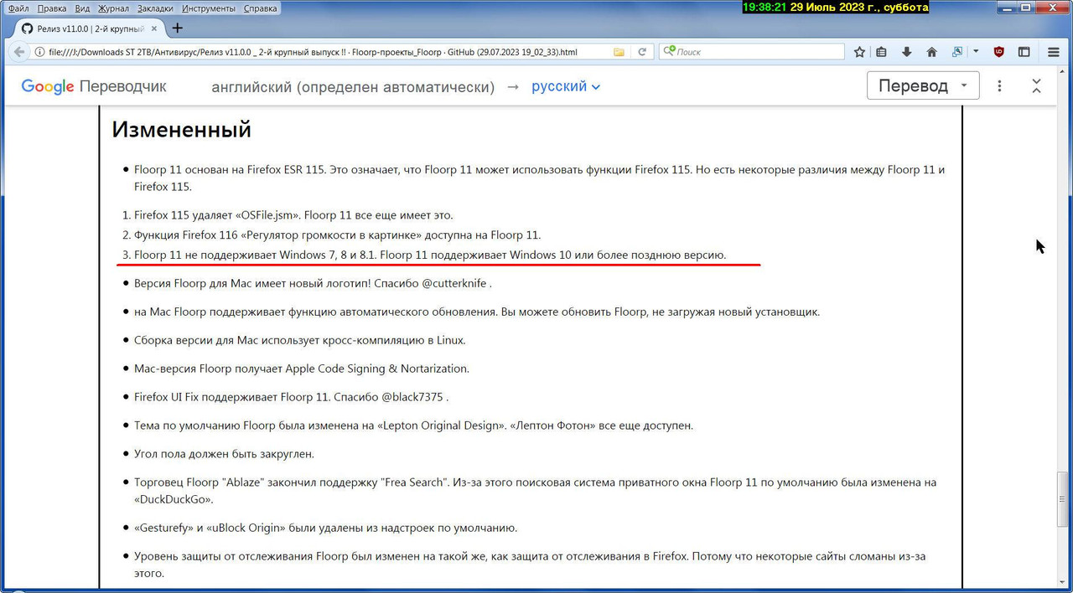Open the 'русский' target language dropdown
The height and width of the screenshot is (593, 1073).
(566, 86)
